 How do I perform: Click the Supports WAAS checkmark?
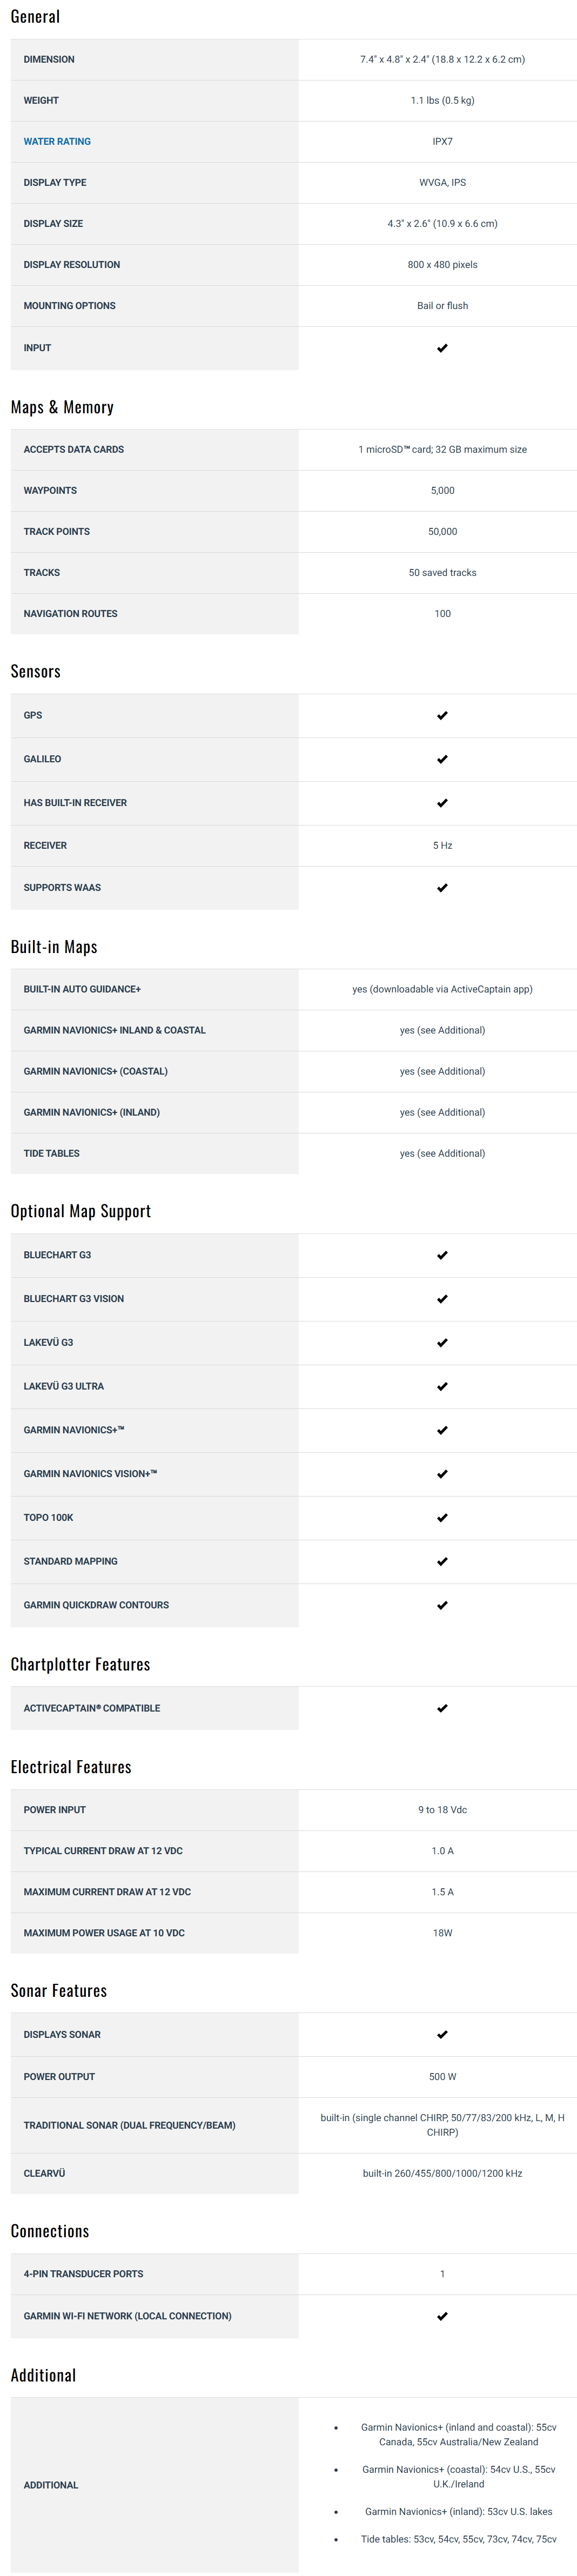coord(442,888)
